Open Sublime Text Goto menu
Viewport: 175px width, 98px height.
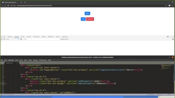click(x=25, y=60)
